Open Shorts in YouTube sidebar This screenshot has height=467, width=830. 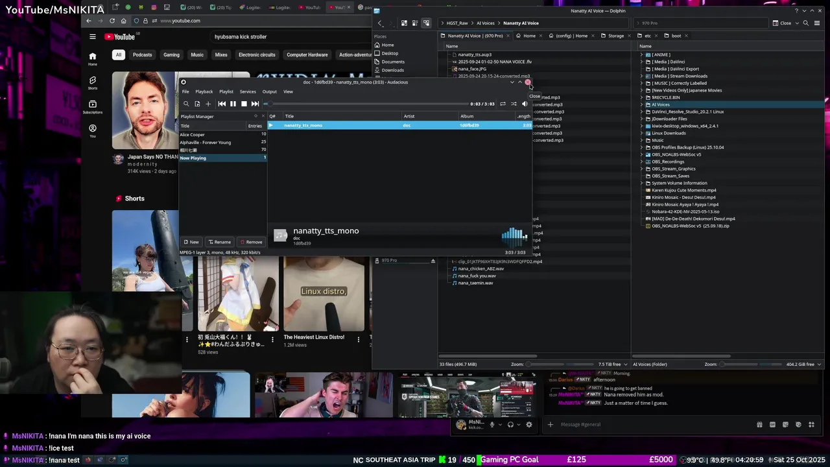[x=93, y=82]
